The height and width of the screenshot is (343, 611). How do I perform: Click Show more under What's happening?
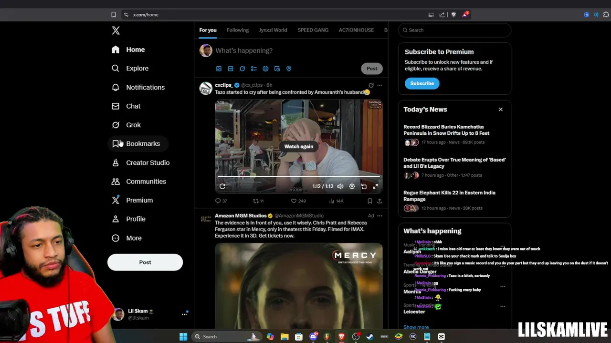[416, 327]
